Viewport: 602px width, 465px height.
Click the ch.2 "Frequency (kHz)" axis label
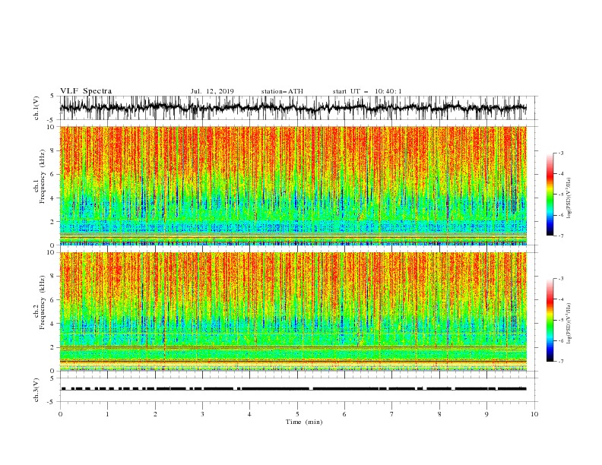click(x=43, y=302)
